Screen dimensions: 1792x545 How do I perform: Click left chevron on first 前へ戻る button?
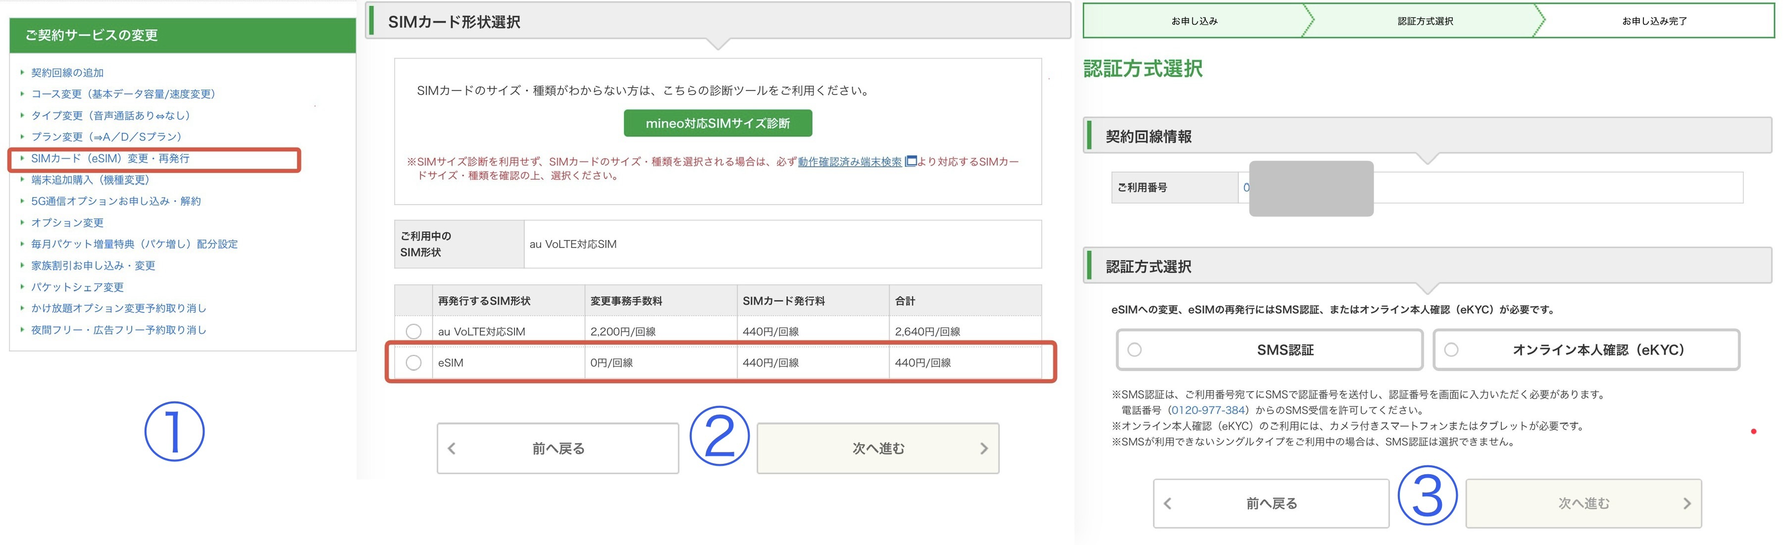(x=452, y=448)
